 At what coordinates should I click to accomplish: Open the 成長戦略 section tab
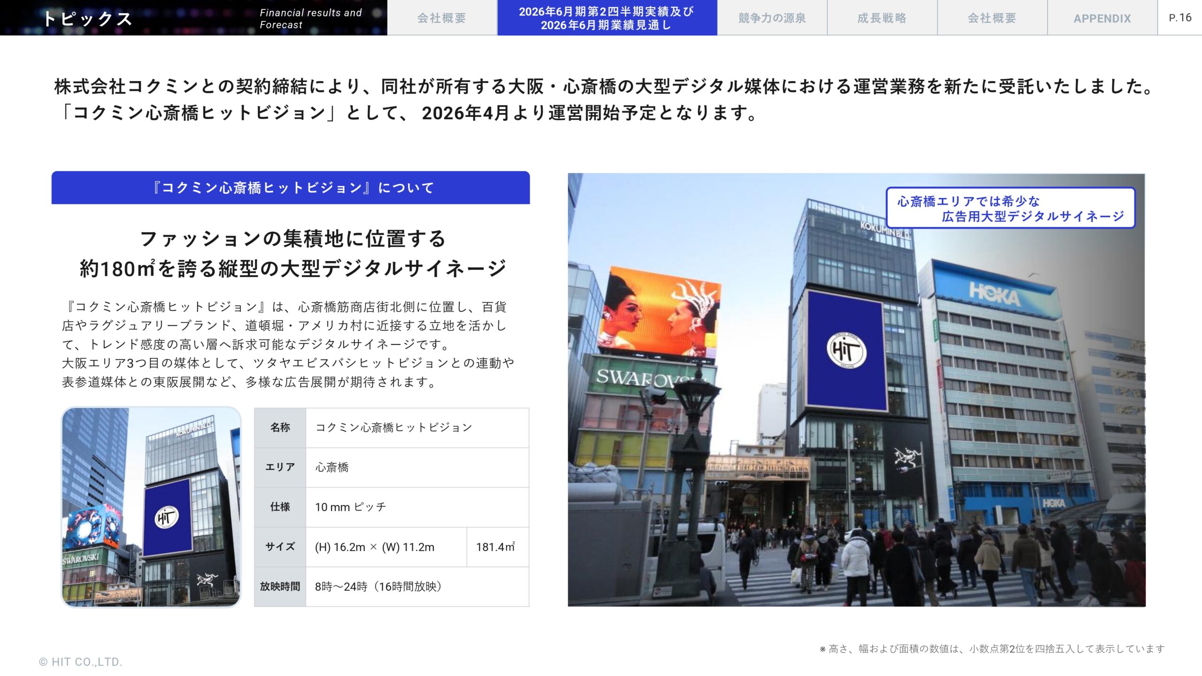tap(882, 19)
